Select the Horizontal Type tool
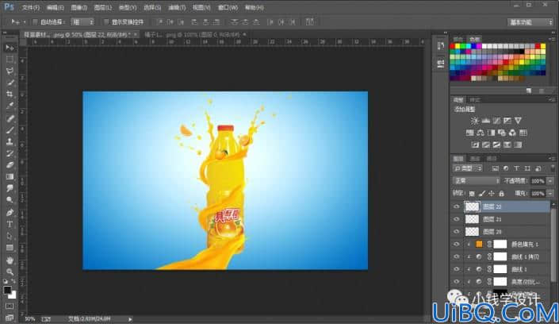This screenshot has height=324, width=559. [10, 224]
